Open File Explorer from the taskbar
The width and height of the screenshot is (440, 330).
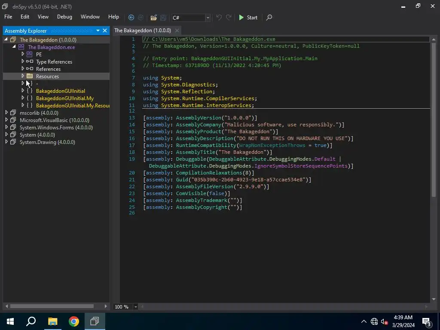point(52,321)
